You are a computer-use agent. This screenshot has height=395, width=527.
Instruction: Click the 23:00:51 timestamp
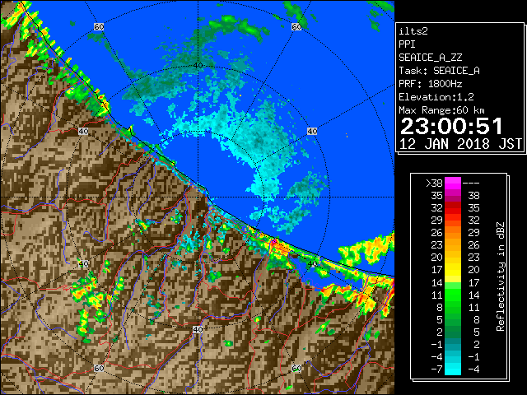tap(451, 126)
